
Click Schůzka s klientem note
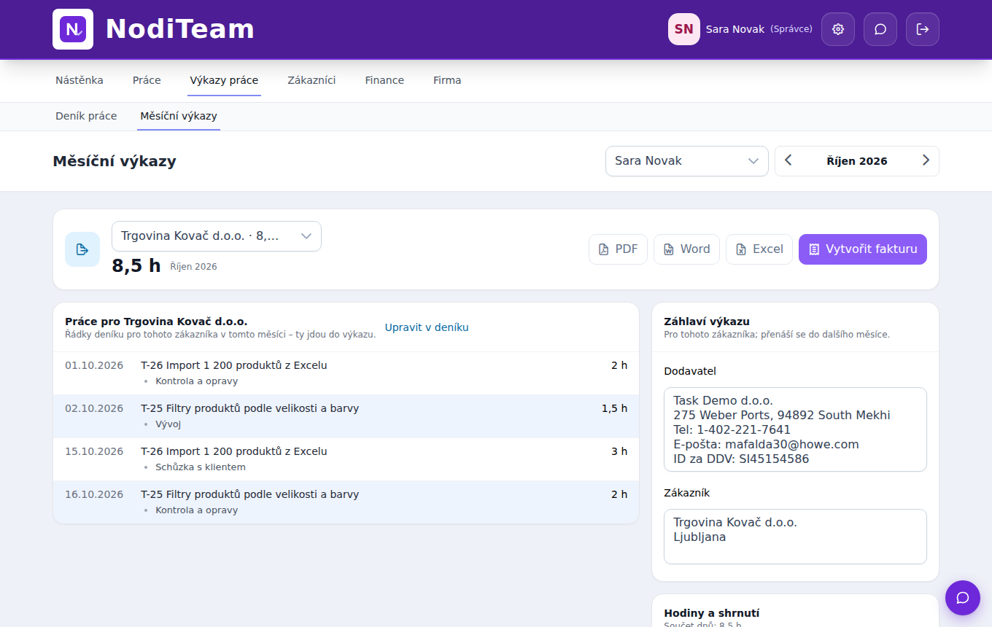(201, 467)
